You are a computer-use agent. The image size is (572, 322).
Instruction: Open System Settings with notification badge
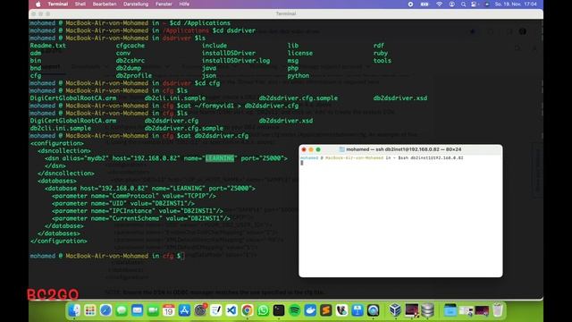pyautogui.click(x=200, y=310)
